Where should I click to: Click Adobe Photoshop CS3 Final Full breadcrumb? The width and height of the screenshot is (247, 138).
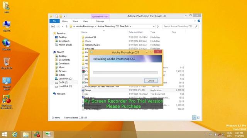[x=113, y=26]
